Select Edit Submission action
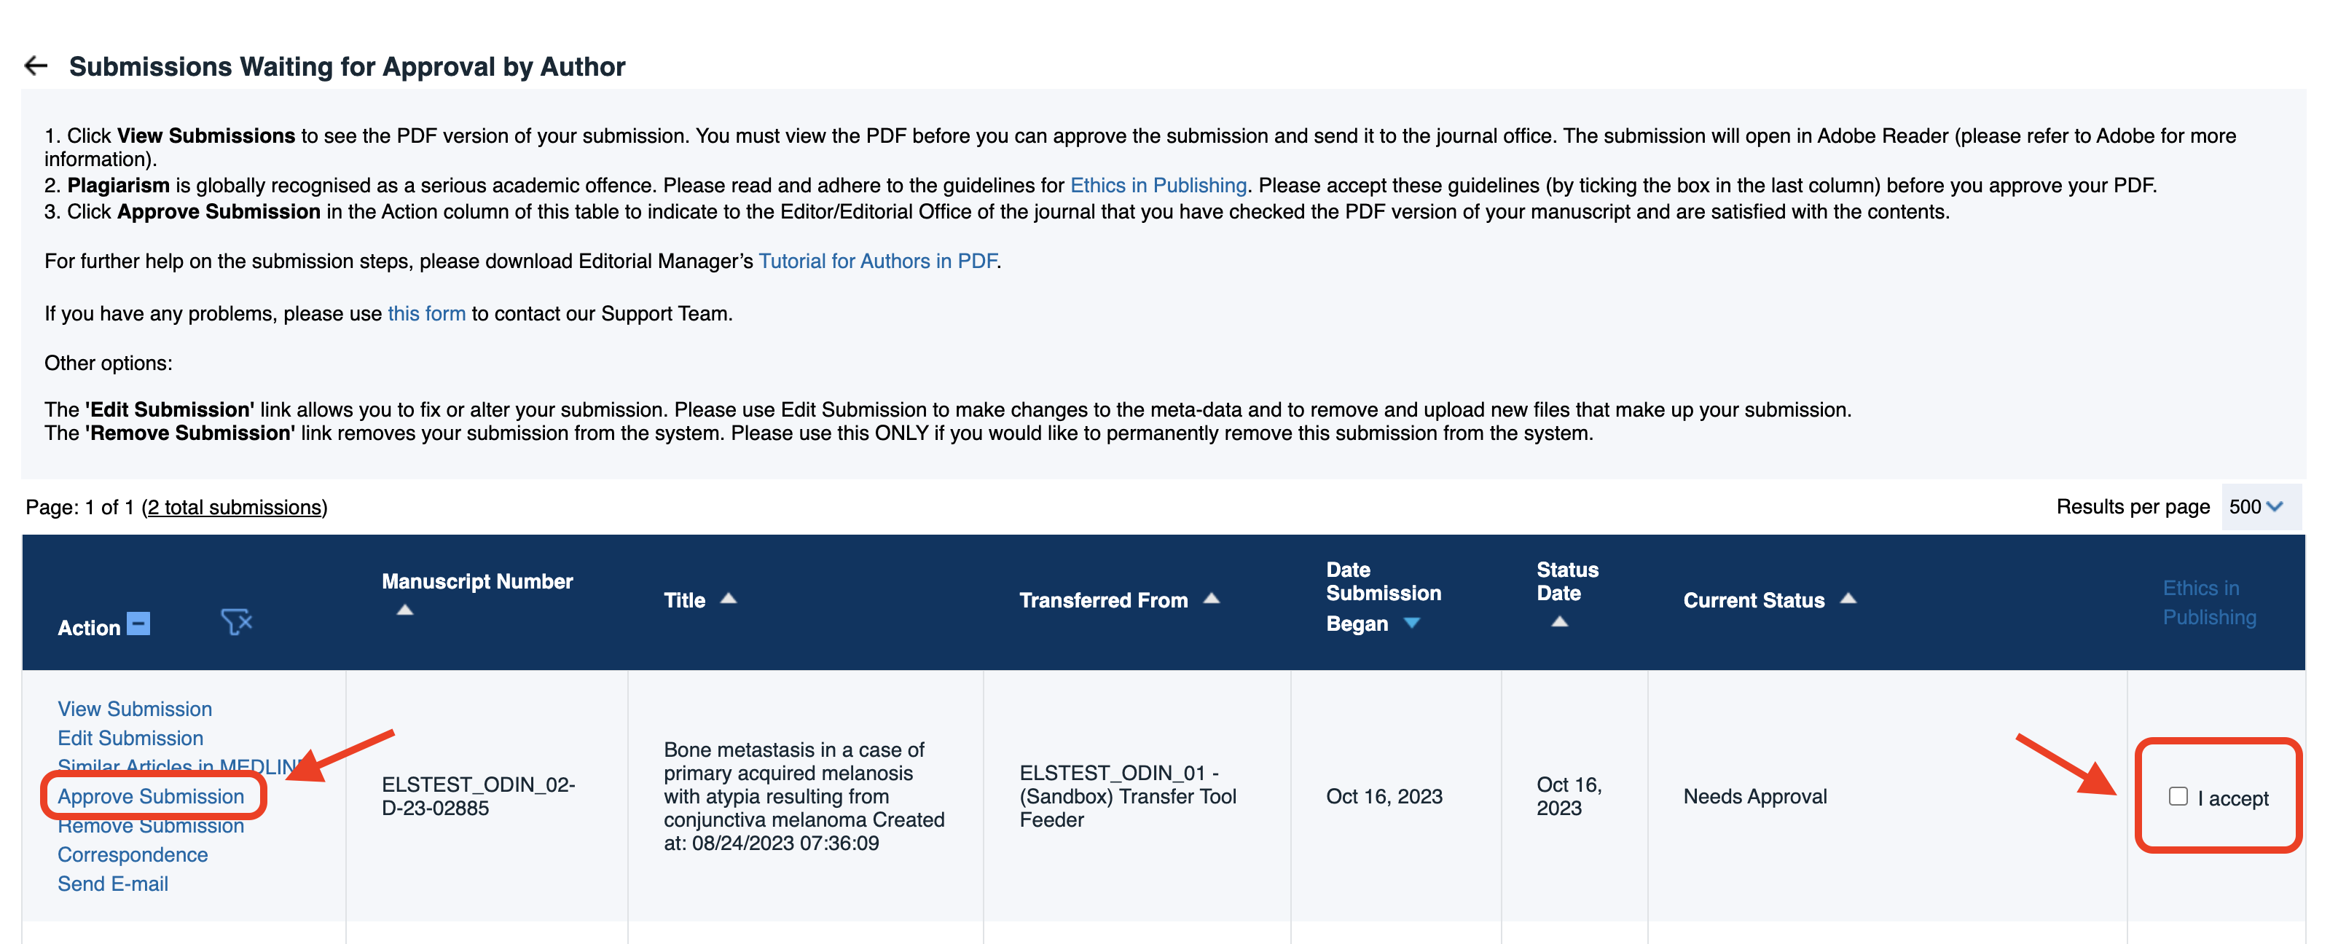This screenshot has width=2330, height=944. [130, 739]
